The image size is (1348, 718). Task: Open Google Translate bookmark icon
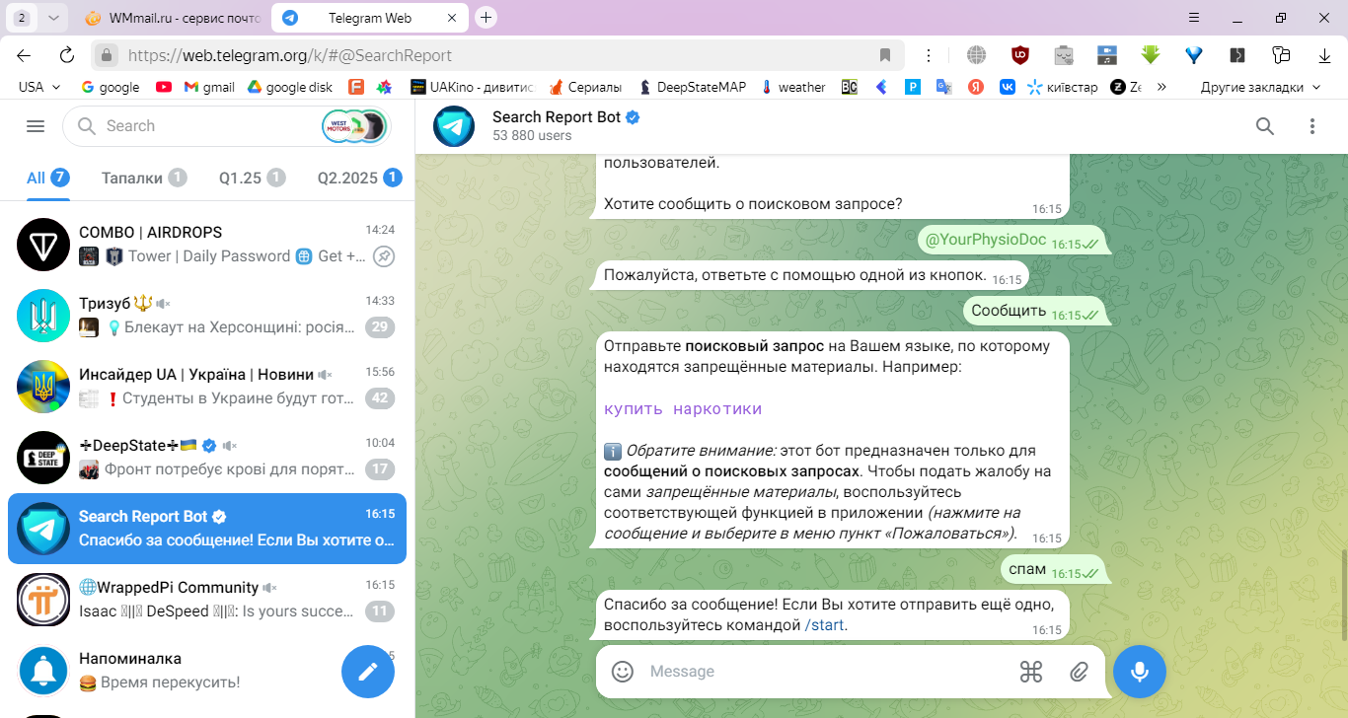pyautogui.click(x=943, y=87)
